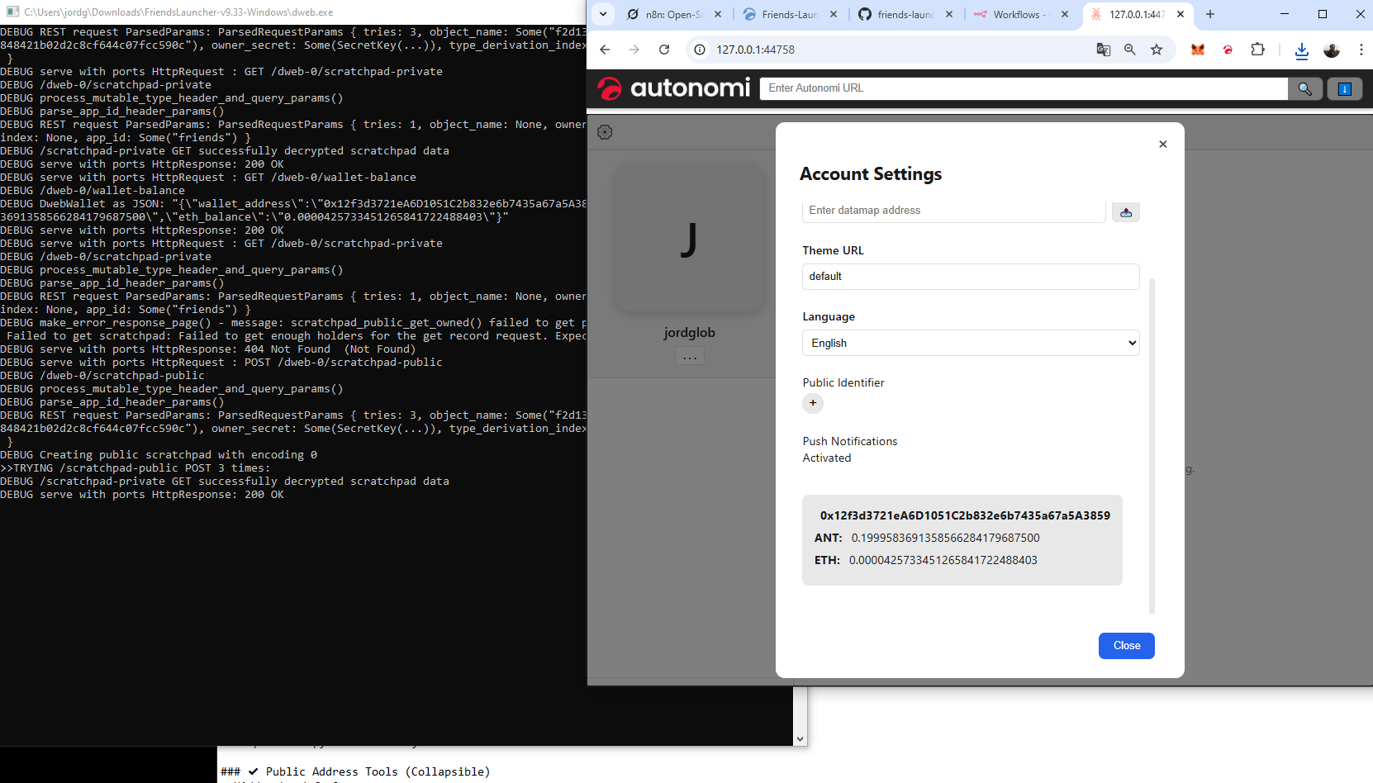This screenshot has height=783, width=1373.
Task: Open a new browser tab
Action: click(x=1210, y=14)
